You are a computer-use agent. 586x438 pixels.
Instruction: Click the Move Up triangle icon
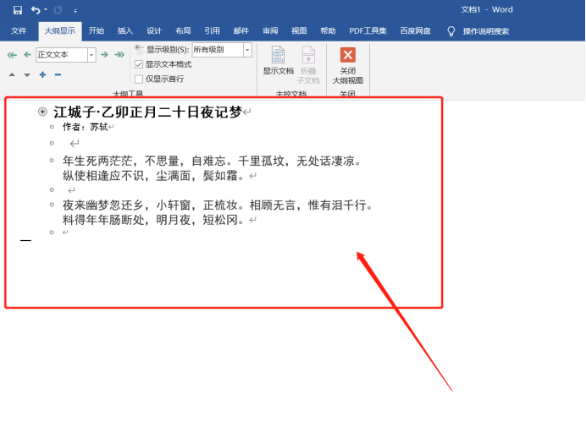coord(12,74)
